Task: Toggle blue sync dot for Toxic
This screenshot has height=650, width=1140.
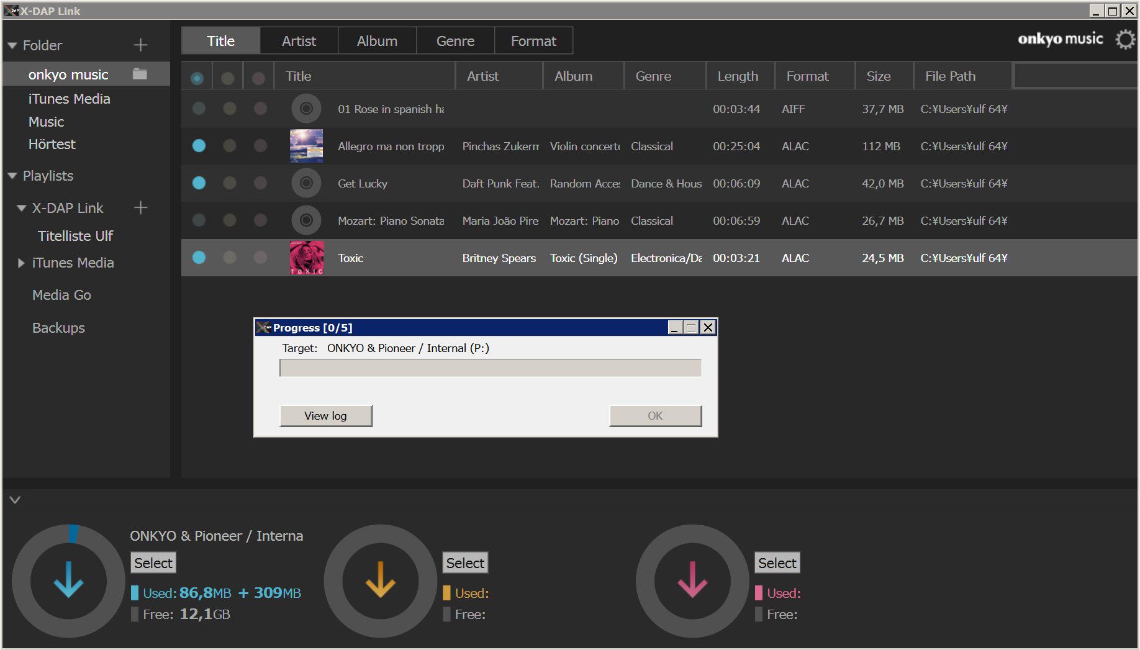Action: (x=199, y=258)
